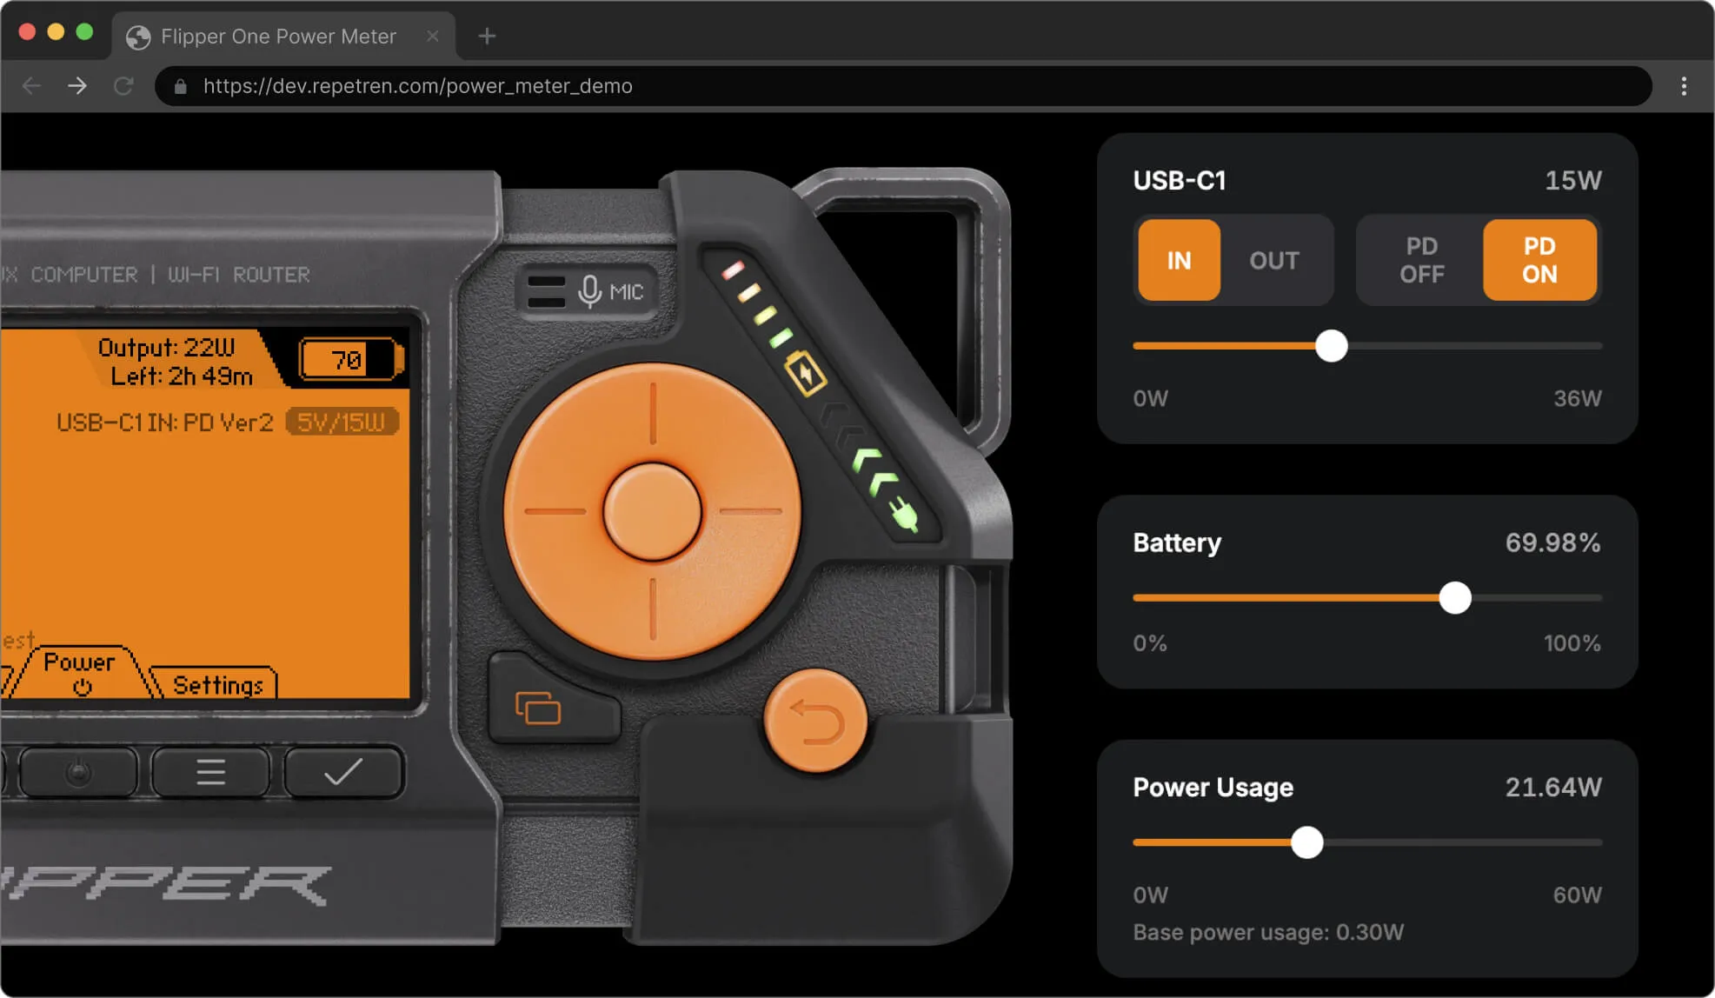Viewport: 1715px width, 998px height.
Task: Open the Power tab on device screen
Action: click(x=79, y=672)
